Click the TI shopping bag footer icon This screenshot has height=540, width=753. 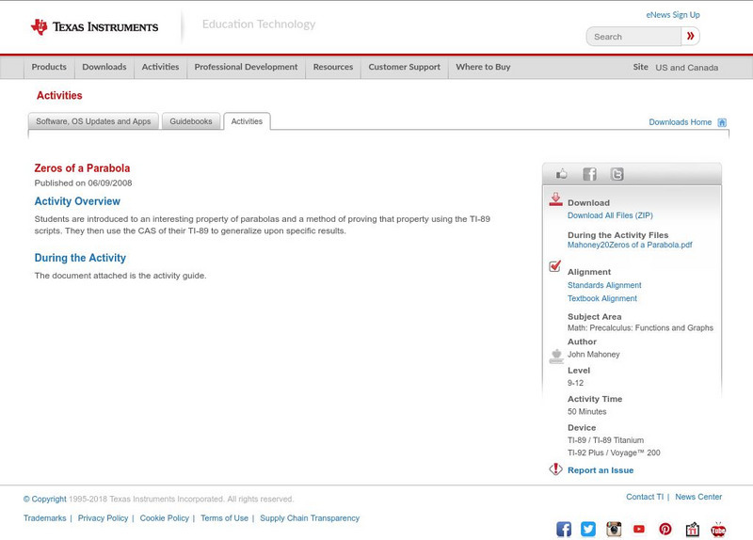[x=692, y=529]
